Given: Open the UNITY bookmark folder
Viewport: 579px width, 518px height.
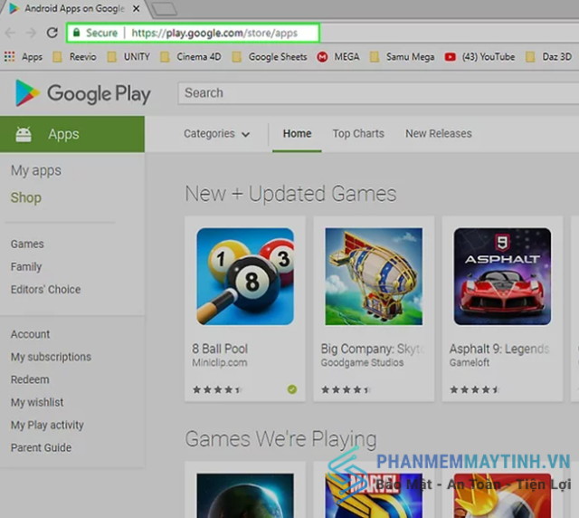Looking at the screenshot, I should 128,56.
